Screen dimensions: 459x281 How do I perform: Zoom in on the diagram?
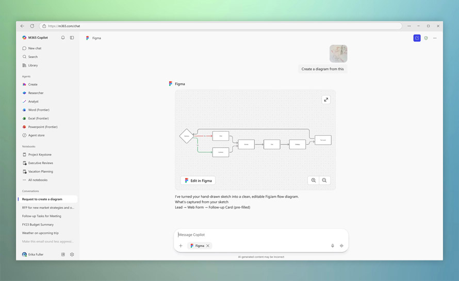(x=314, y=180)
